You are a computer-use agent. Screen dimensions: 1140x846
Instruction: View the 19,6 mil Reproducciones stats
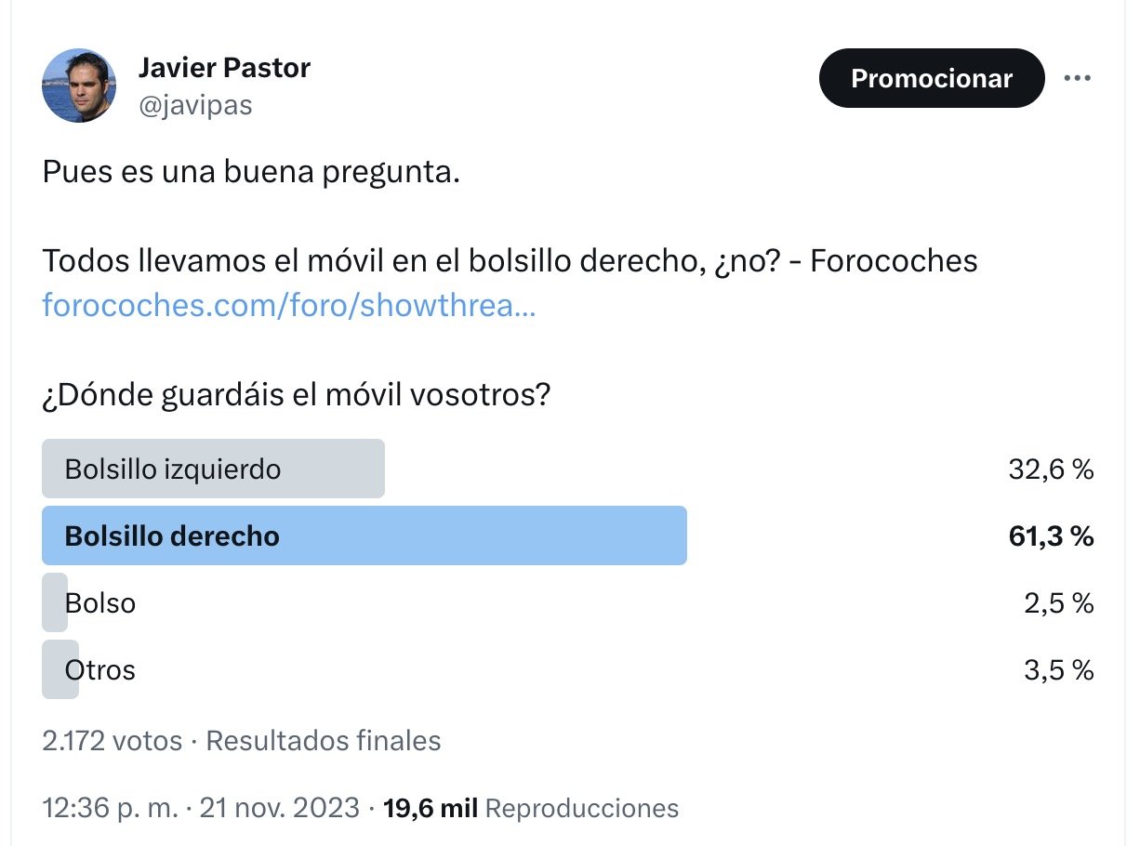531,808
